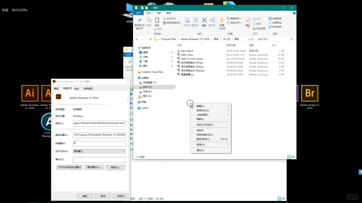Collapse the Explorer ribbon with chevron

[x=290, y=13]
